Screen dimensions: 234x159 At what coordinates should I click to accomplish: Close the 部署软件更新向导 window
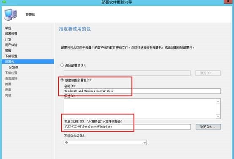[228, 1]
